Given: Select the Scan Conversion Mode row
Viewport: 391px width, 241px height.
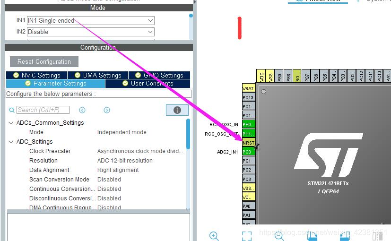Looking at the screenshot, I should 97,180.
